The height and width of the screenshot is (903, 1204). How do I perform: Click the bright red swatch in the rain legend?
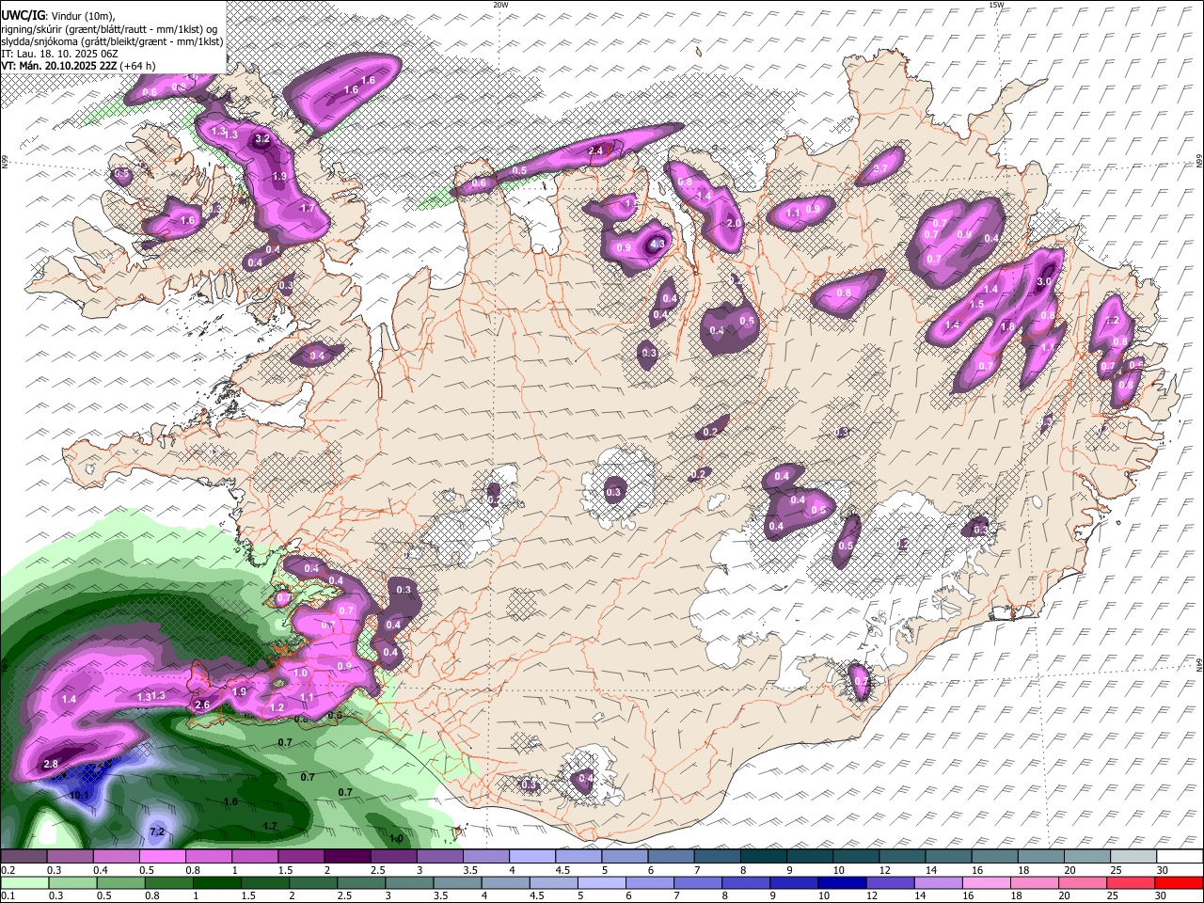[1178, 882]
